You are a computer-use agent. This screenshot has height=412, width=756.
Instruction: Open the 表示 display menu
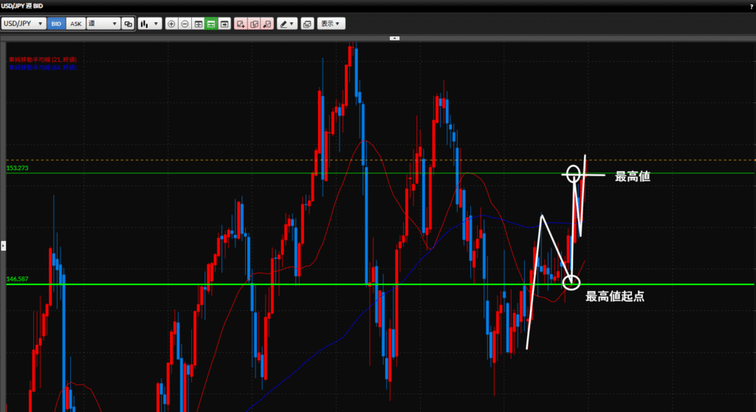pyautogui.click(x=331, y=24)
